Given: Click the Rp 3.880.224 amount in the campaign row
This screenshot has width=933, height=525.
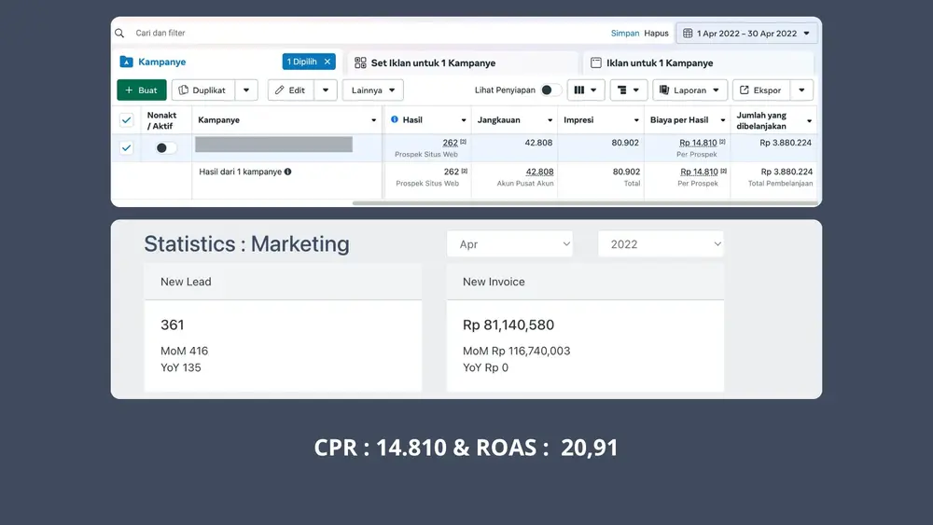Looking at the screenshot, I should [x=786, y=143].
